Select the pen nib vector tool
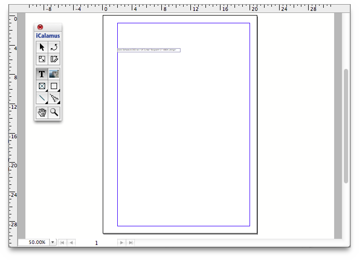 [54, 98]
